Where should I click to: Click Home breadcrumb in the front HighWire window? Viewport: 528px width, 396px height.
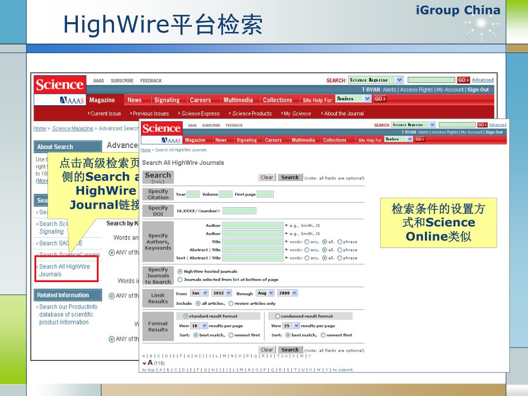[x=145, y=150]
